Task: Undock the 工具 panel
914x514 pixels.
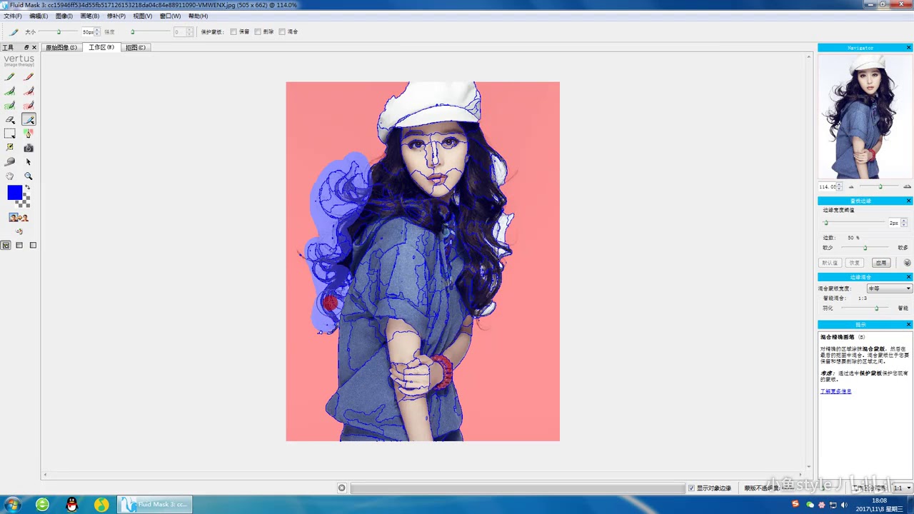Action: point(26,48)
